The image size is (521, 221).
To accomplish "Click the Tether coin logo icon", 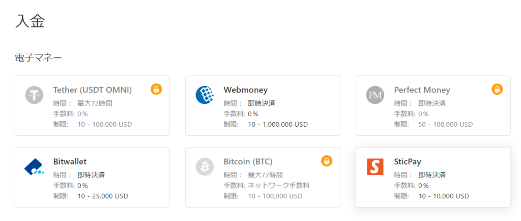I will coord(34,95).
